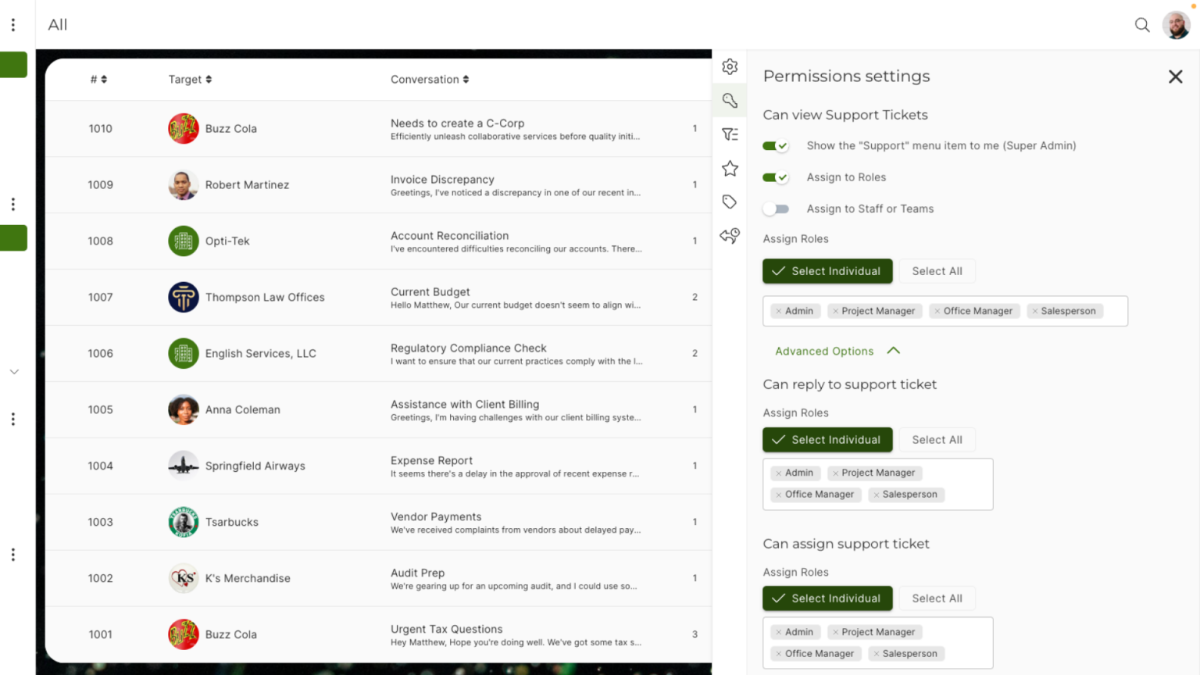This screenshot has width=1200, height=675.
Task: Select the key permissions icon
Action: click(x=730, y=100)
